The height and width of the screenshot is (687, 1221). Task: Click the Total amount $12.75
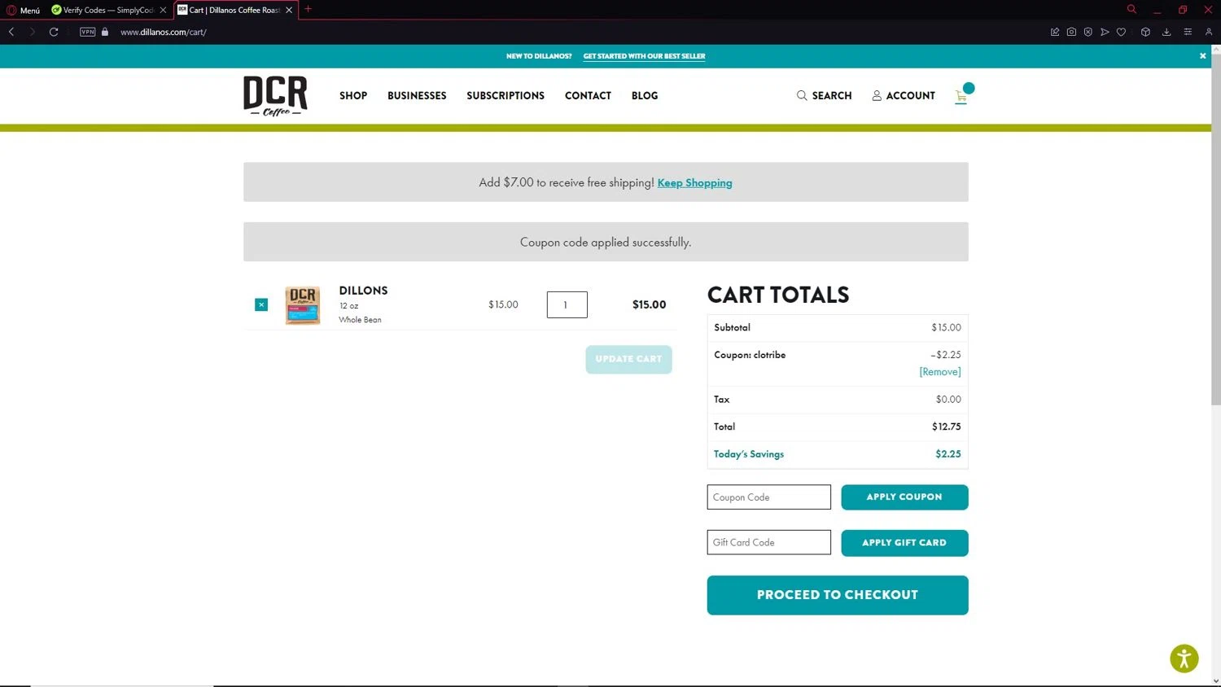pyautogui.click(x=947, y=427)
